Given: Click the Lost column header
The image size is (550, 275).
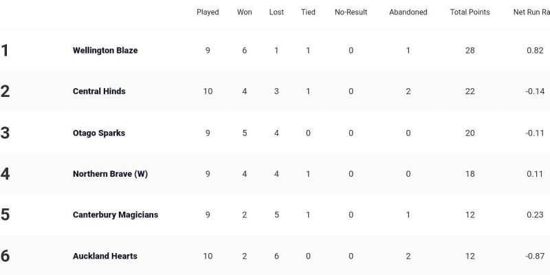Looking at the screenshot, I should [x=276, y=12].
